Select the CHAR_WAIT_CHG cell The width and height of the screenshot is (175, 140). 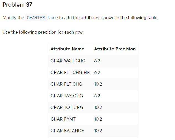click(x=68, y=61)
